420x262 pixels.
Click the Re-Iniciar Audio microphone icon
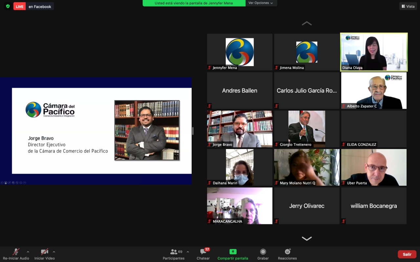point(16,252)
